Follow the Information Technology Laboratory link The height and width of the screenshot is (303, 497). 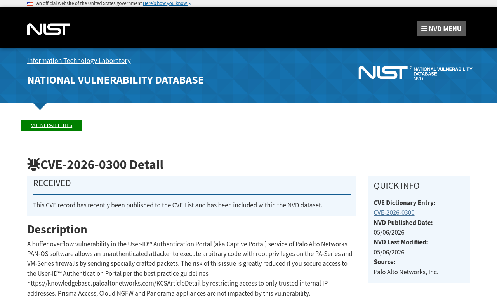(79, 61)
